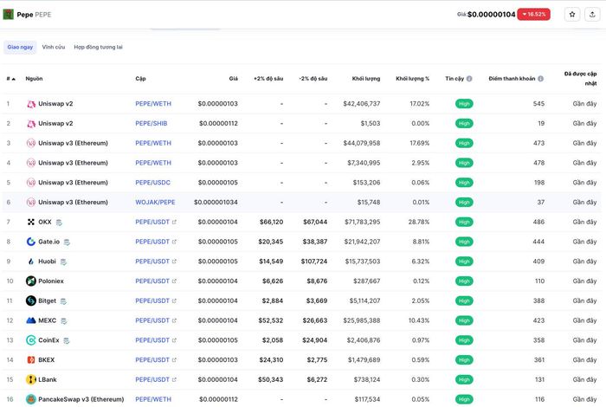Click the Uniswap v3 WOJAK/PEPE row logo
The width and height of the screenshot is (606, 407).
31,202
